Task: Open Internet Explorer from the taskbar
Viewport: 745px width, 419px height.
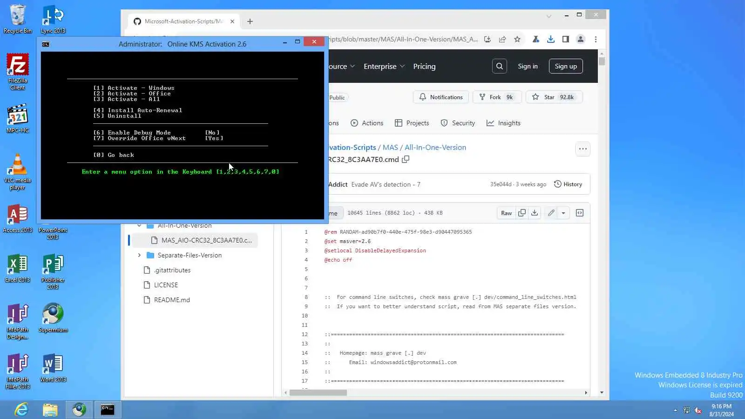Action: [21, 410]
